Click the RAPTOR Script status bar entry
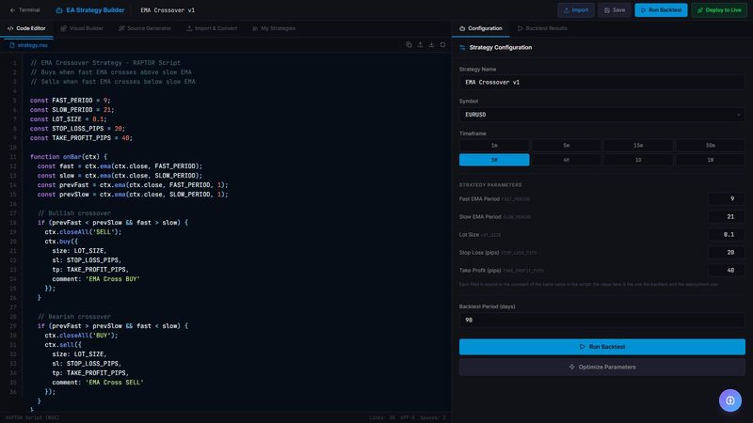 point(32,417)
